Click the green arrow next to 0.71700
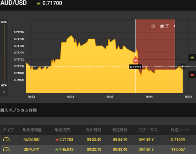Screen dimensions: 196x154 pos(39,4)
